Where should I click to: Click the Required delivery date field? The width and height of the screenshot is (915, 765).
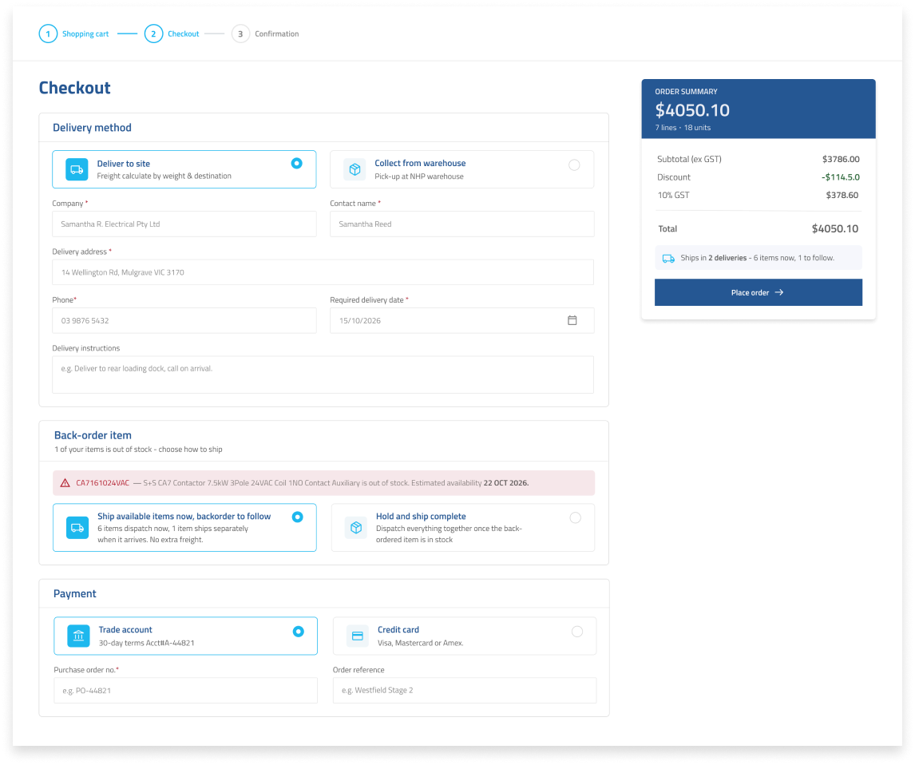coord(462,321)
